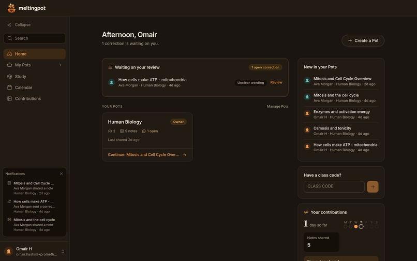Open Manage Pots link
The height and width of the screenshot is (261, 417).
(277, 106)
